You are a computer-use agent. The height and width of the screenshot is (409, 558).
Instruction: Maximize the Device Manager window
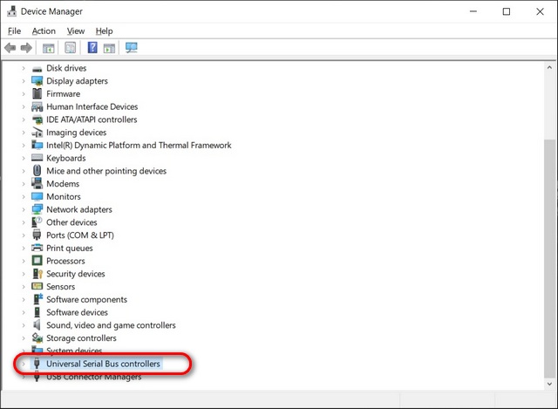coord(506,11)
